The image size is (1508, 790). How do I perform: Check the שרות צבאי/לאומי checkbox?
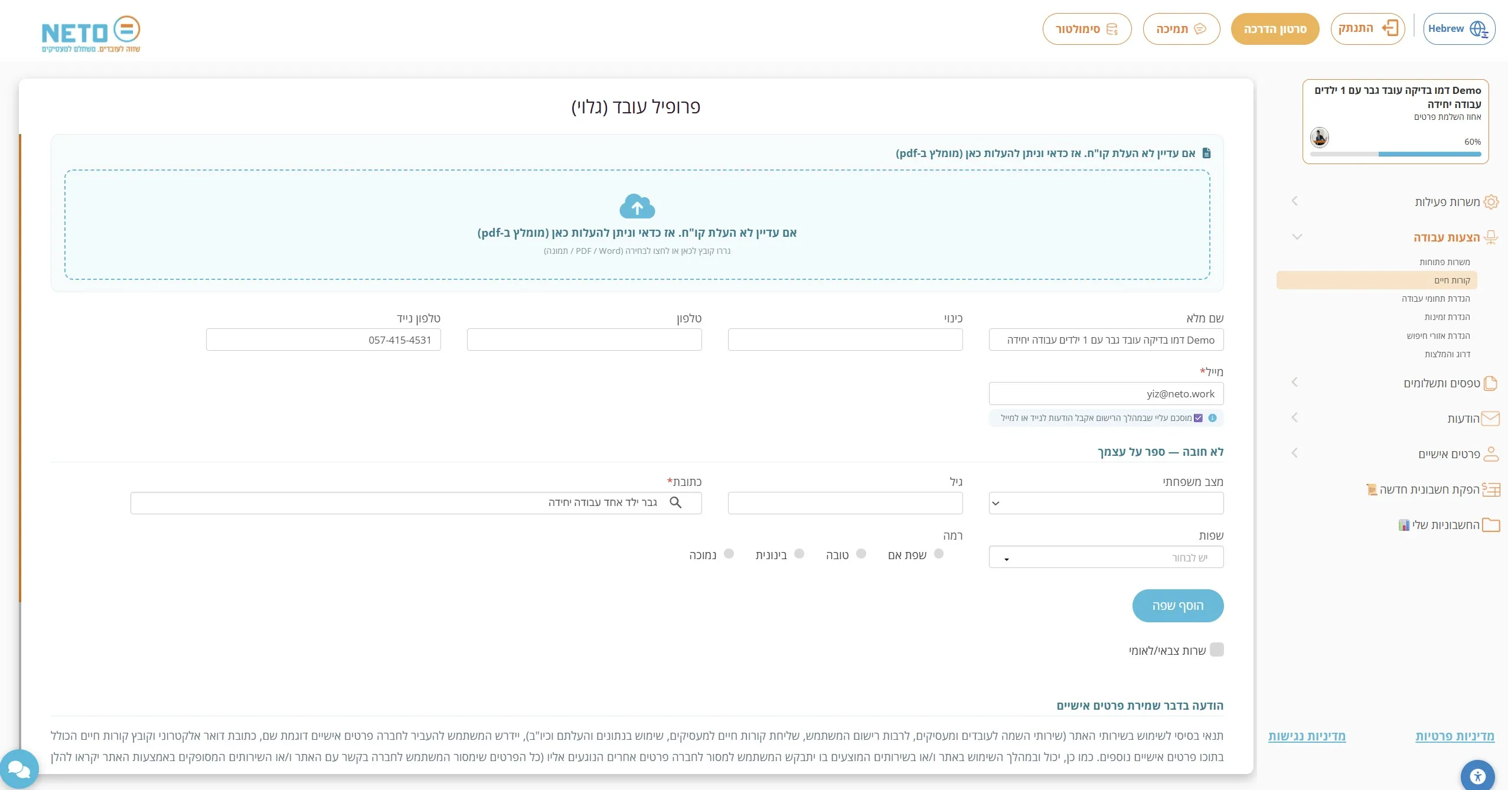coord(1217,649)
